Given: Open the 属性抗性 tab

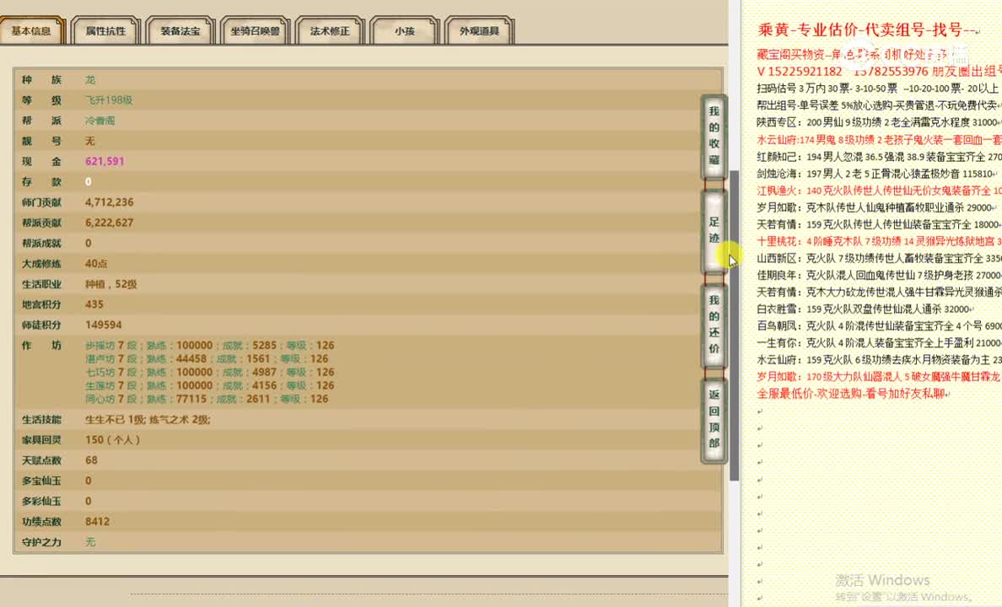Looking at the screenshot, I should click(x=105, y=30).
